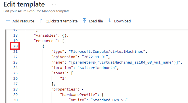Image resolution: width=188 pixels, height=103 pixels.
Task: Click line number 22 in the gutter
Action: [x=15, y=57]
